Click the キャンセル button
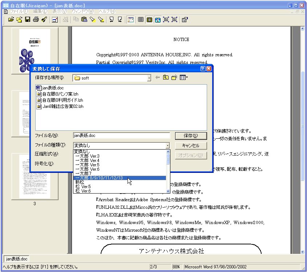307x272 pixels. coord(191,145)
